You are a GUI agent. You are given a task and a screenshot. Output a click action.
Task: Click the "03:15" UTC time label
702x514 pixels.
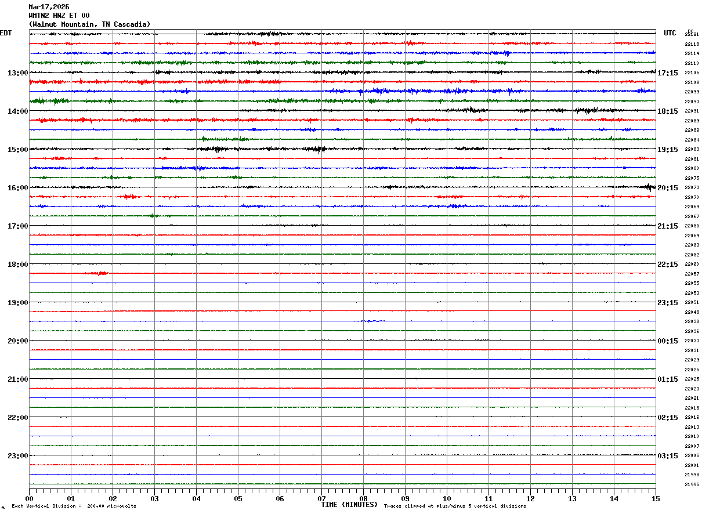[x=668, y=456]
